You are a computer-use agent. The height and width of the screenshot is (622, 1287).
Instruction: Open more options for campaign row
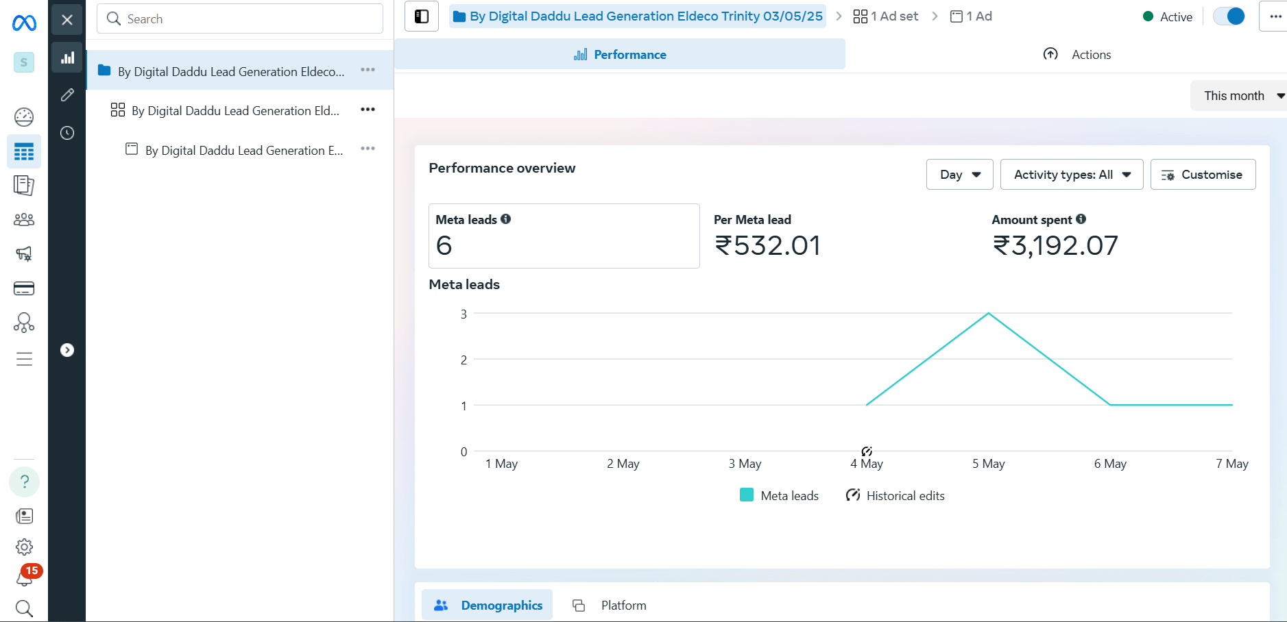click(x=368, y=70)
